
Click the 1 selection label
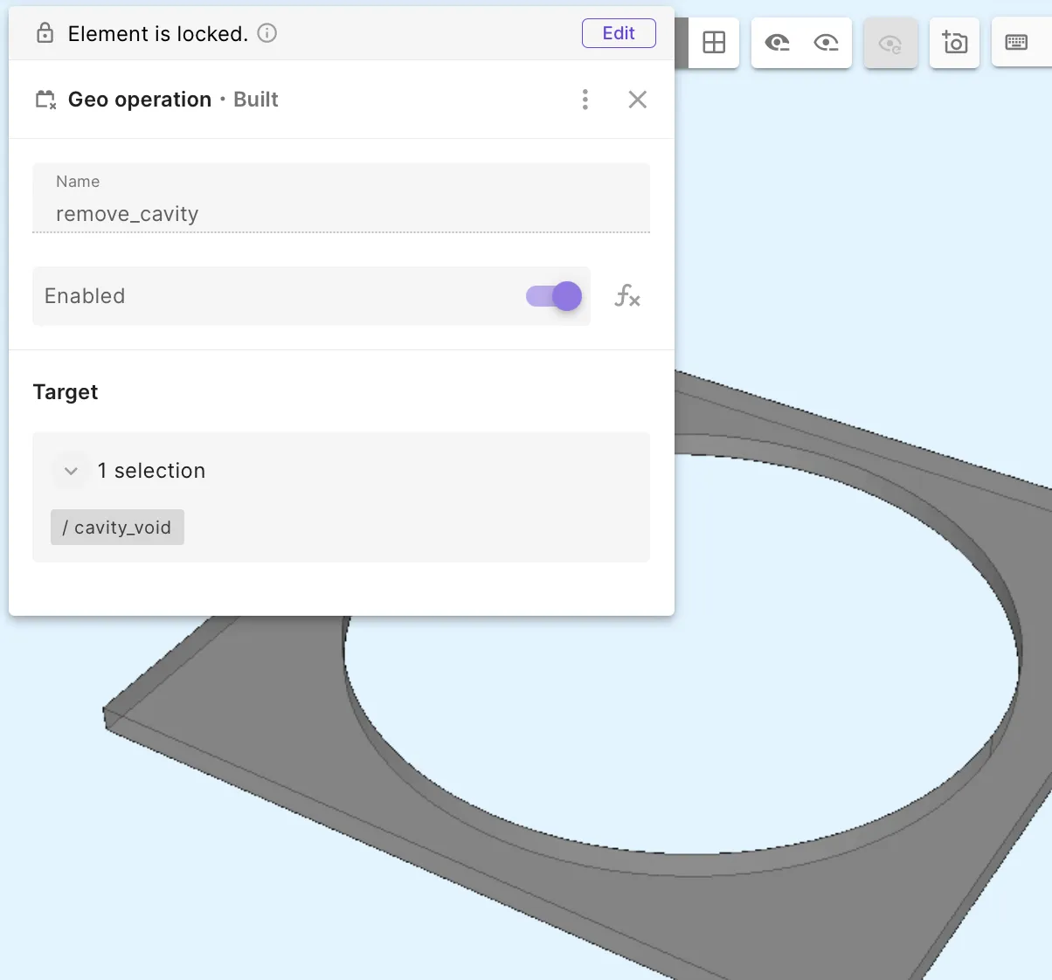151,471
